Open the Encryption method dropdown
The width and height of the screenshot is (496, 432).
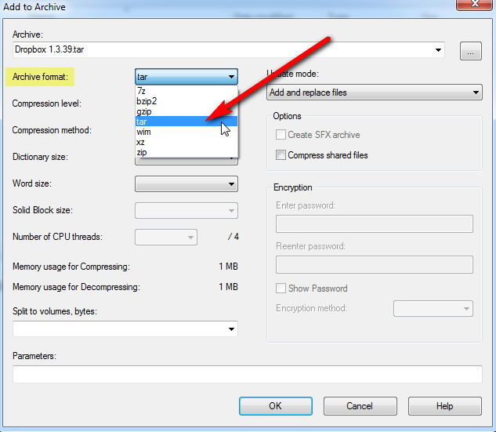click(x=433, y=309)
